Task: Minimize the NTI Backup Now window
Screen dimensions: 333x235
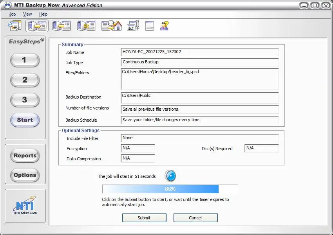Action: (x=304, y=5)
